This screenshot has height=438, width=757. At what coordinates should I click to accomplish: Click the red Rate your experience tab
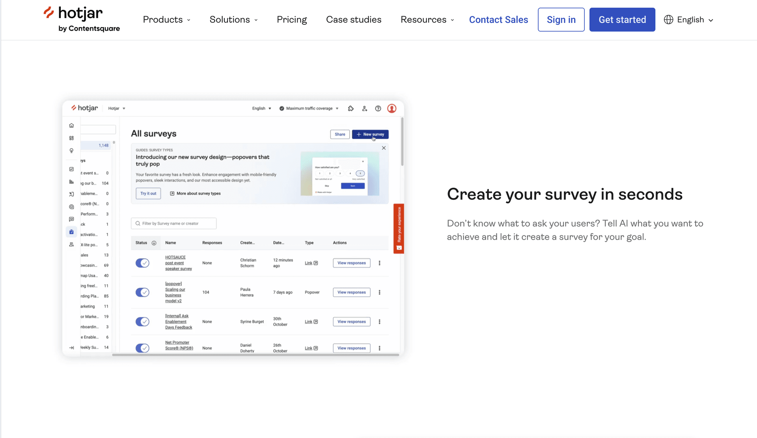[399, 228]
